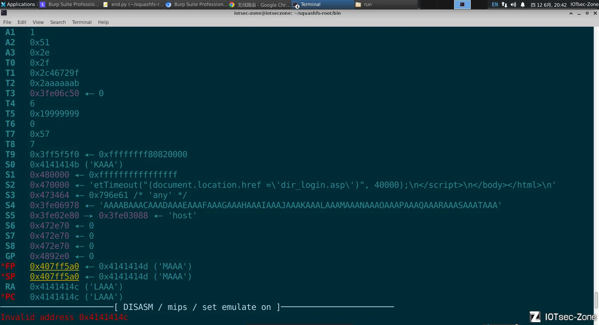Click the T1 value 0x2c46729f
The image size is (599, 325).
coord(54,73)
